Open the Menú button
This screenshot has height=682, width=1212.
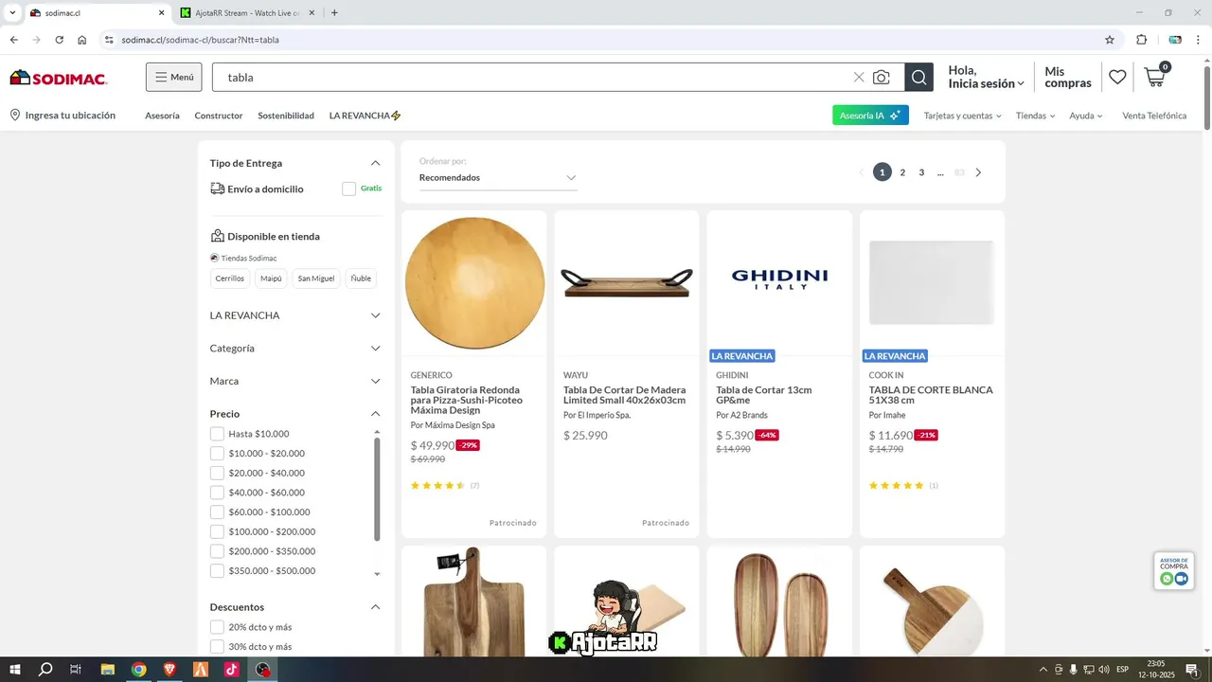click(174, 78)
